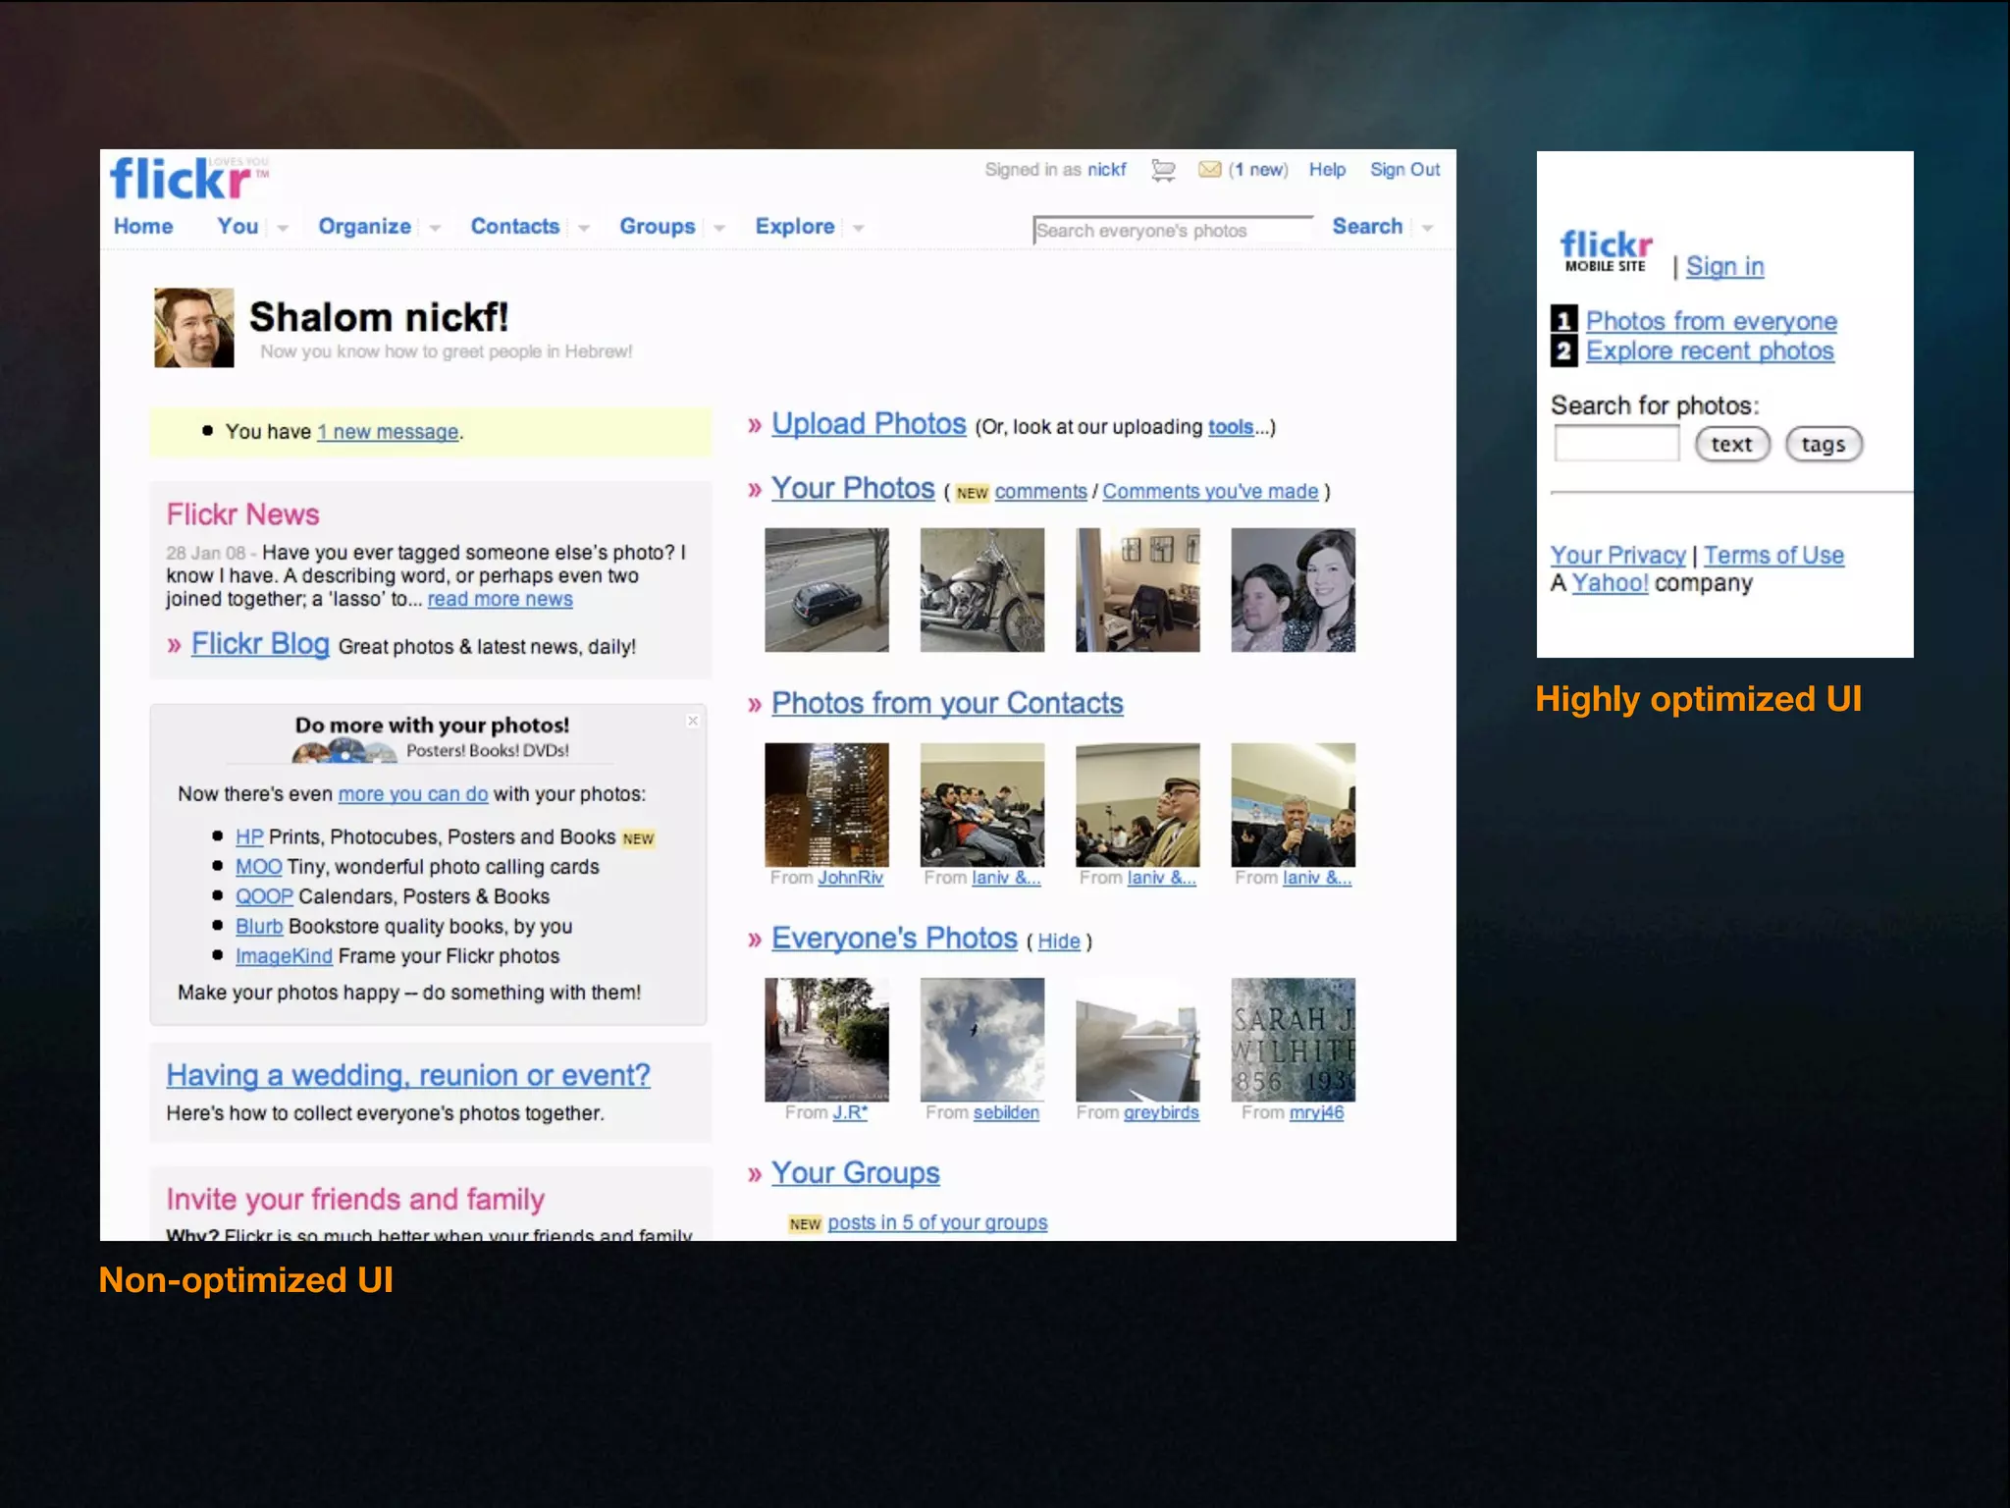The image size is (2010, 1508).
Task: Open the ImageKind link
Action: point(284,956)
